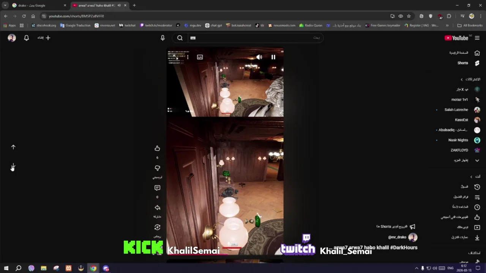Screen dimensions: 486x273
Task: Bookmark this page with star
Action: point(409,16)
